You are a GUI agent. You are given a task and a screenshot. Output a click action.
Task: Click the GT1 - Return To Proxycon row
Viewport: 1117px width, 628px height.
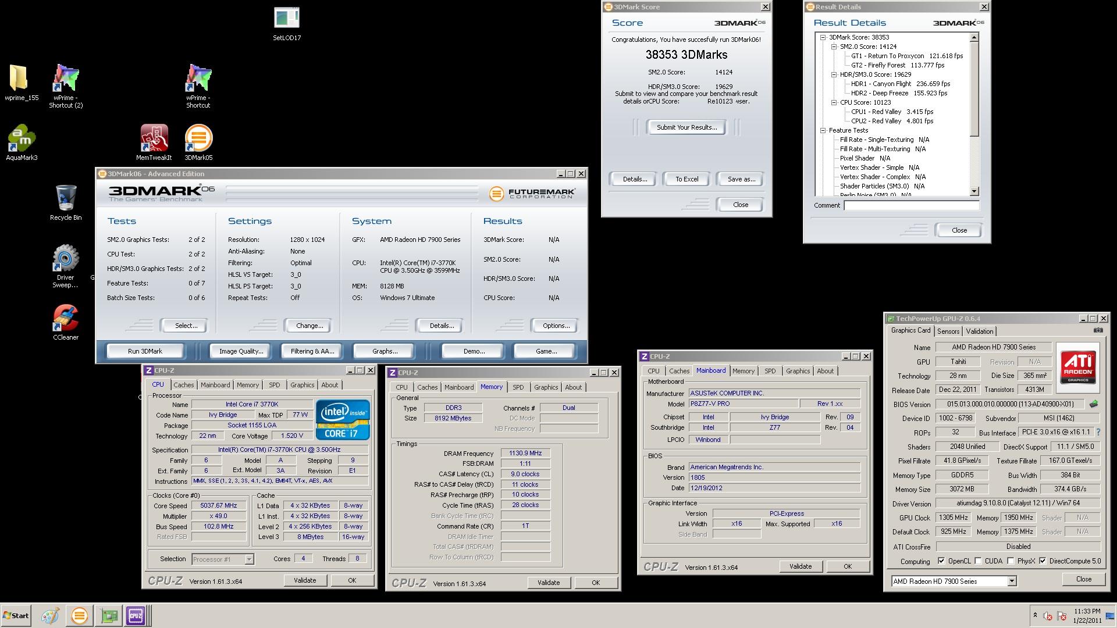907,56
